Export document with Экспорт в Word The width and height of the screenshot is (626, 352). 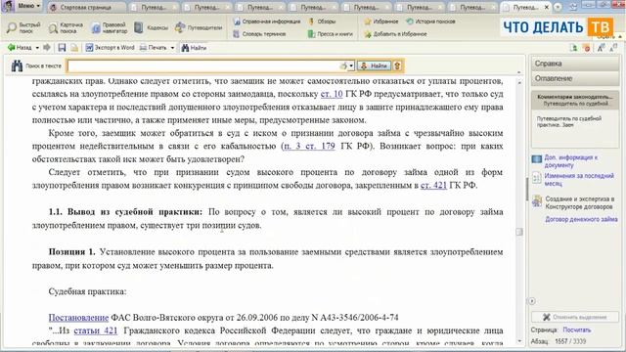110,48
